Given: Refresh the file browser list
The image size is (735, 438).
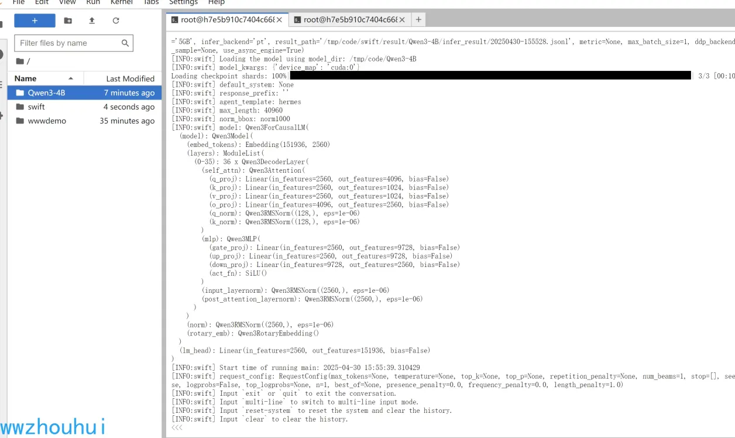Looking at the screenshot, I should pos(116,20).
